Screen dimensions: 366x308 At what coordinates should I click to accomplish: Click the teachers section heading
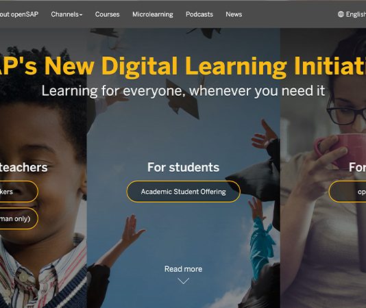pyautogui.click(x=23, y=167)
